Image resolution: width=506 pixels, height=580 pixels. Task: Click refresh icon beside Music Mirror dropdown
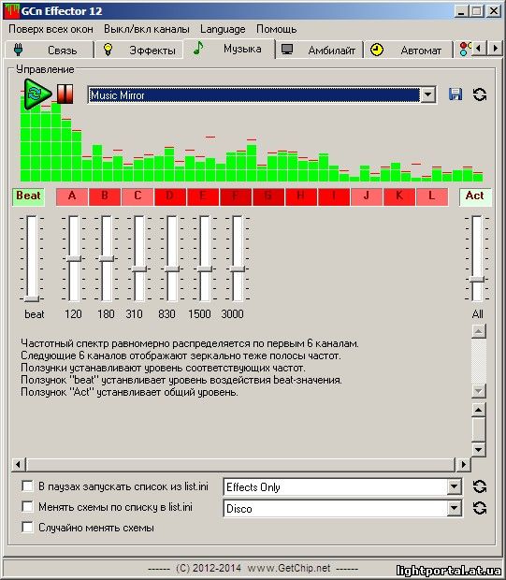[480, 94]
